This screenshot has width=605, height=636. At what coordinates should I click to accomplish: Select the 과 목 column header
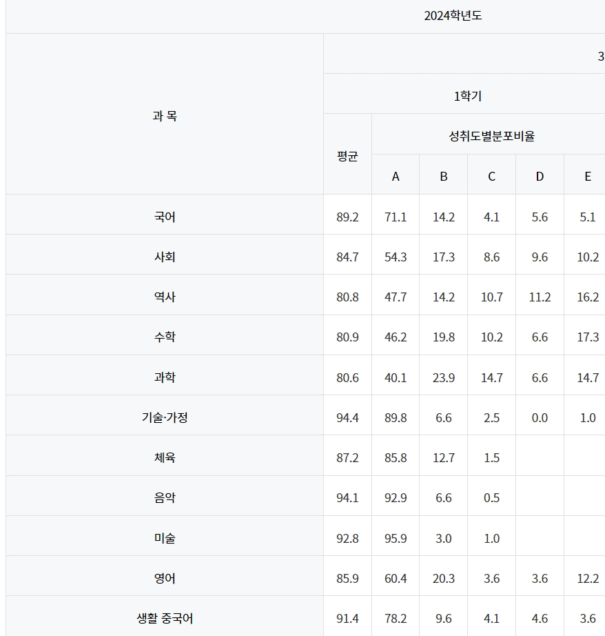tap(165, 116)
